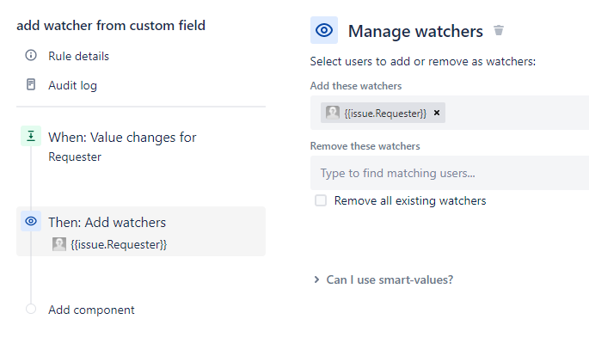Click Add component link
589x350 pixels.
[x=91, y=310]
